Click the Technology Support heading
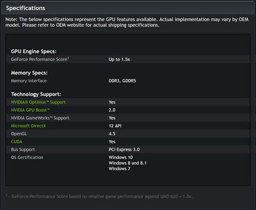 [x=36, y=94]
